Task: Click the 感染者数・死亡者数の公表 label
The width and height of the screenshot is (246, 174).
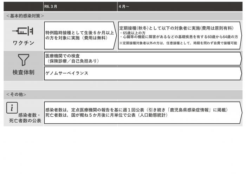Action: (x=25, y=118)
